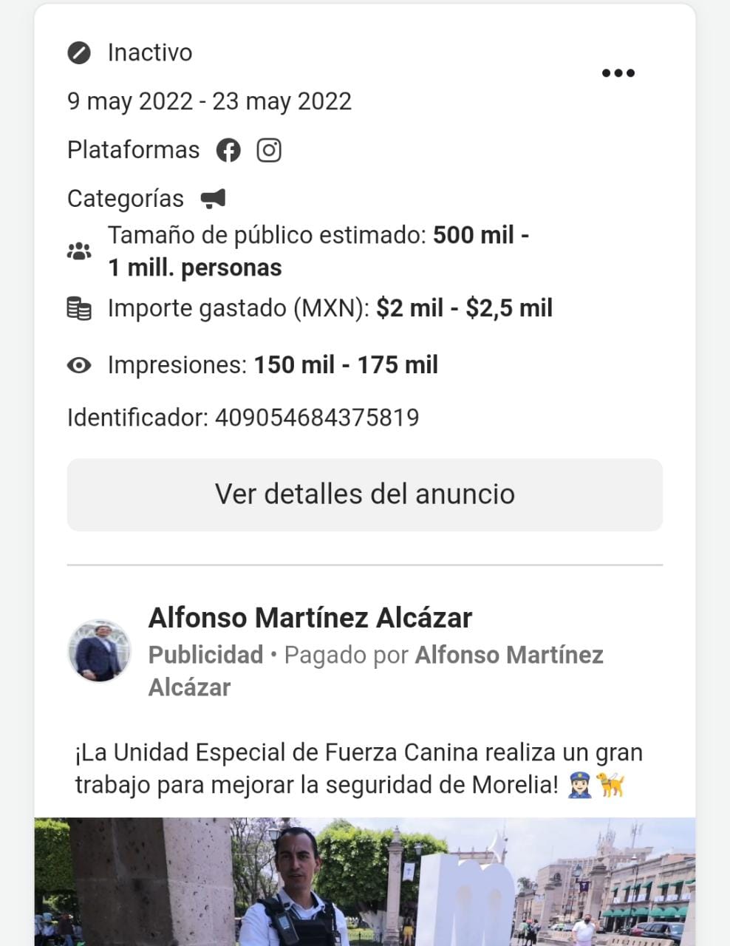Open the ad photo of the officer

tap(365, 882)
